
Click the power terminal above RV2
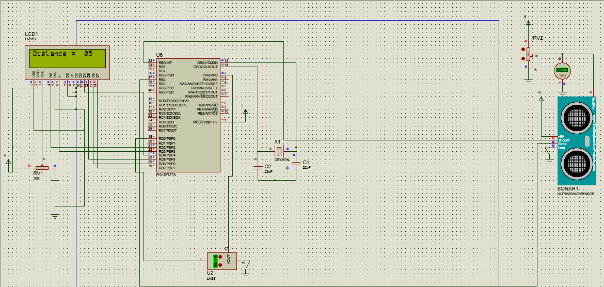[528, 24]
